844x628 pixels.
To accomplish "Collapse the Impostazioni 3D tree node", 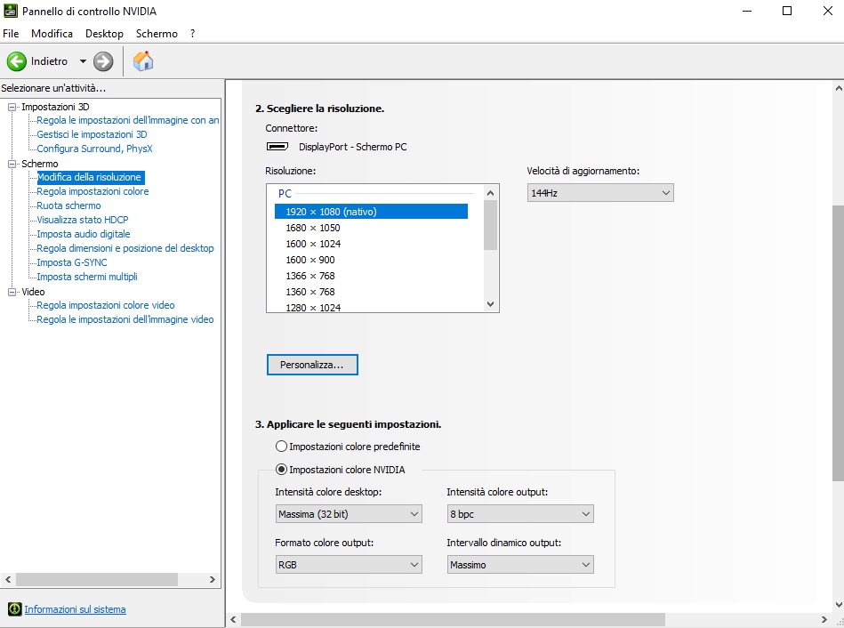I will pos(12,107).
